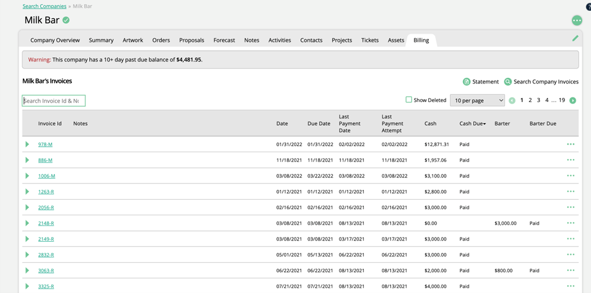Image resolution: width=591 pixels, height=293 pixels.
Task: Open actions menu for invoice 2149-R
Action: (570, 239)
